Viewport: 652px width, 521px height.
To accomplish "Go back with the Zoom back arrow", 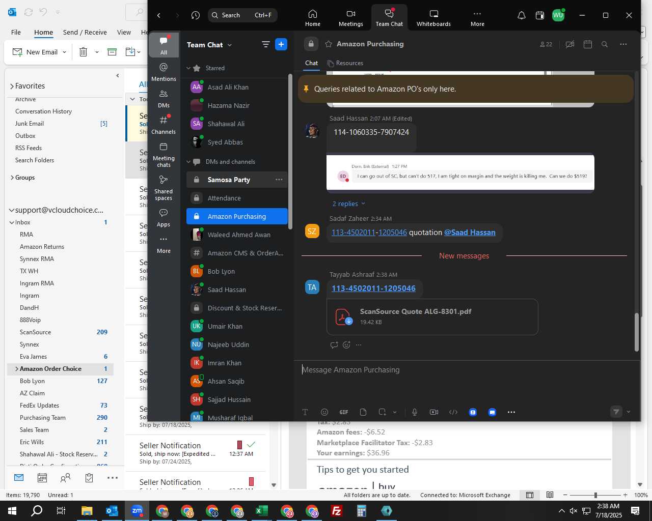I will (159, 15).
